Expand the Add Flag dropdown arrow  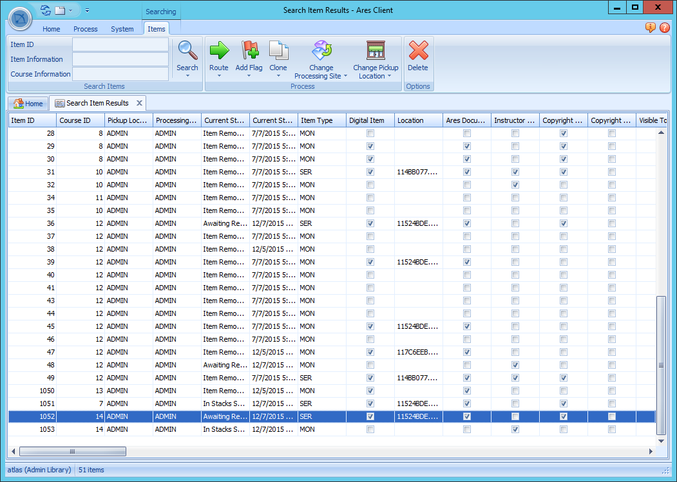click(249, 76)
